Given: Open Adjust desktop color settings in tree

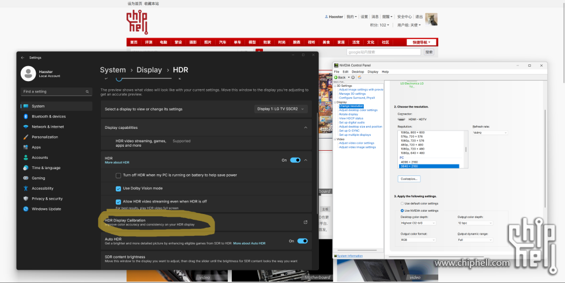Looking at the screenshot, I should click(x=358, y=110).
